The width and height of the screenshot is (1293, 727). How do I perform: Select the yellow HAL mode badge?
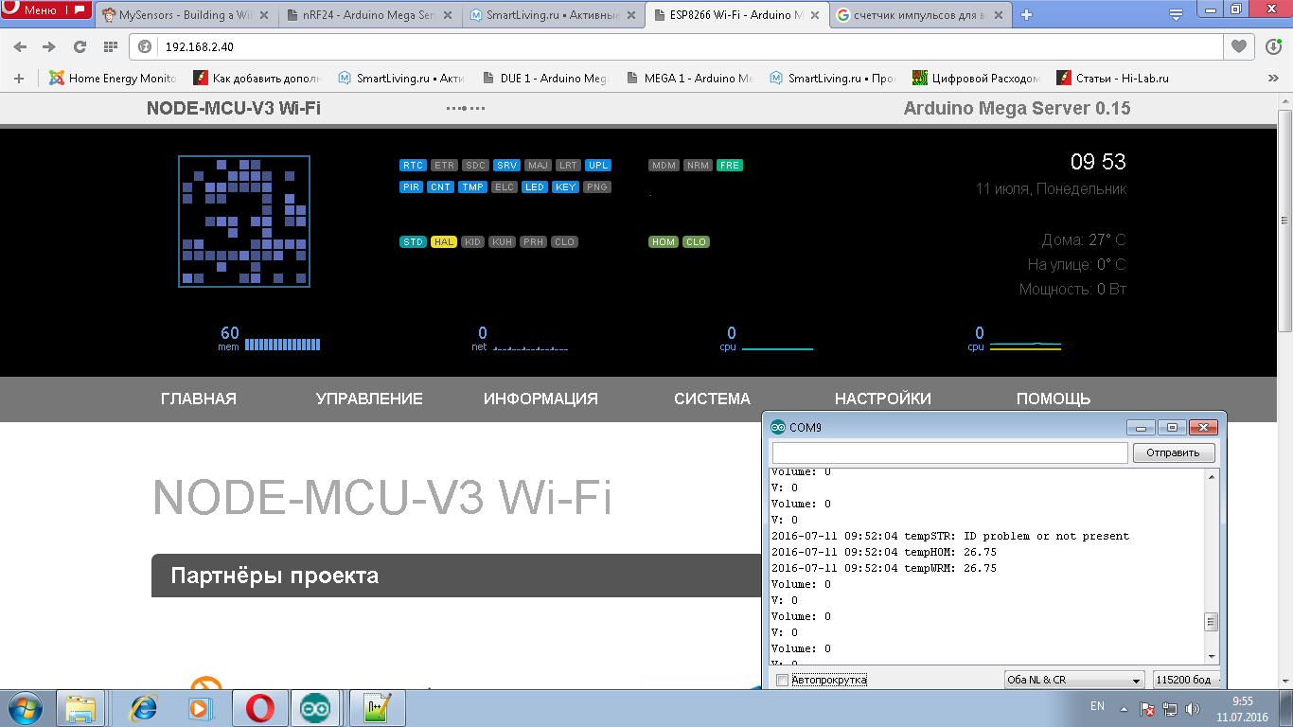(x=444, y=241)
